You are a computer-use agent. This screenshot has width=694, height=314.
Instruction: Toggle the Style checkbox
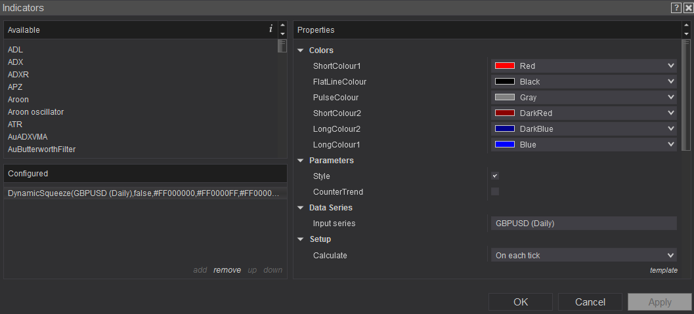495,176
